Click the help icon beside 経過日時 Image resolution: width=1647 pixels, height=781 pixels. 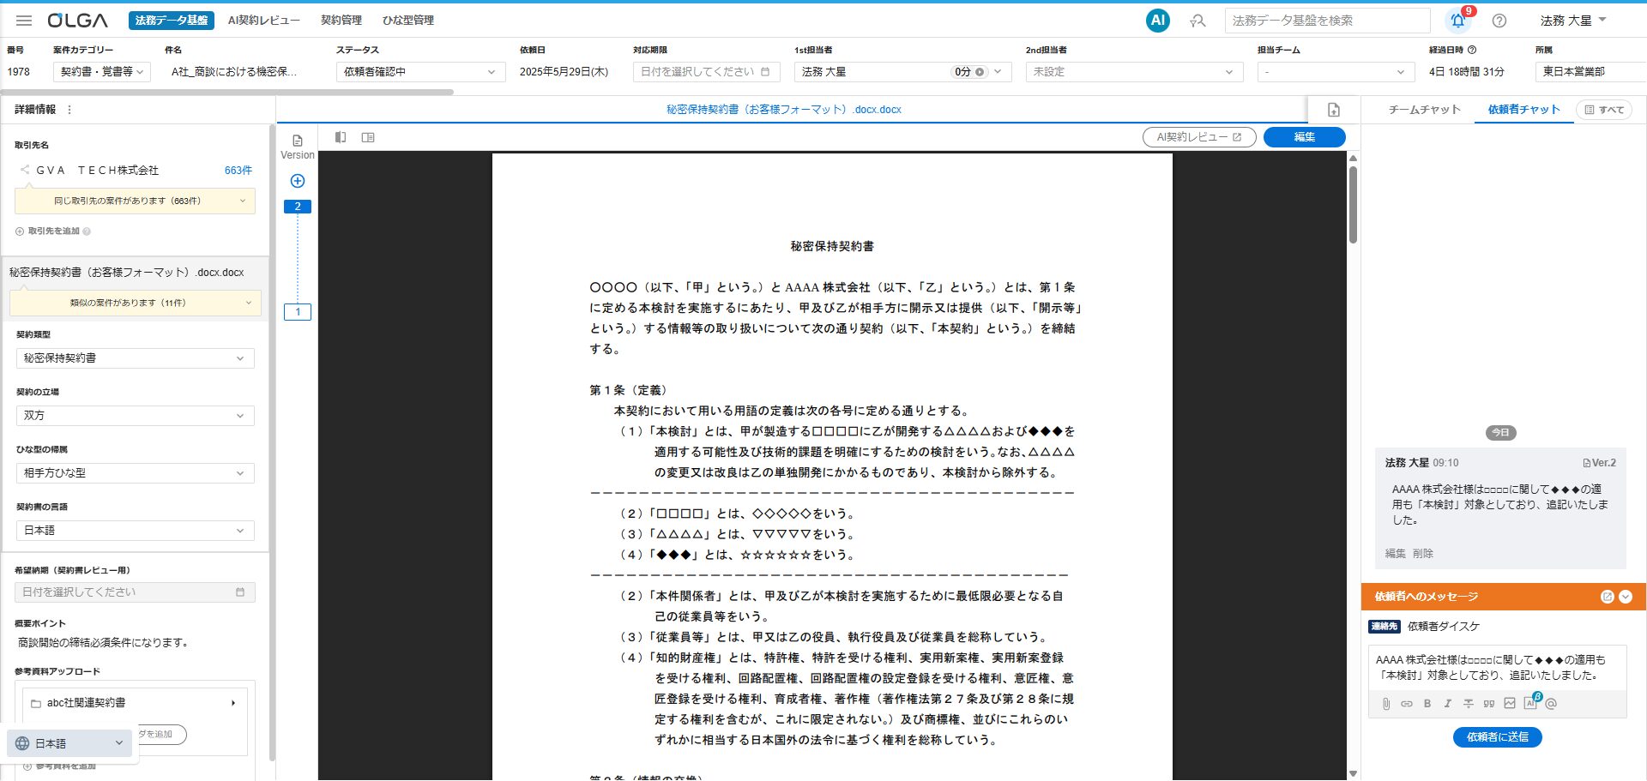[1472, 50]
